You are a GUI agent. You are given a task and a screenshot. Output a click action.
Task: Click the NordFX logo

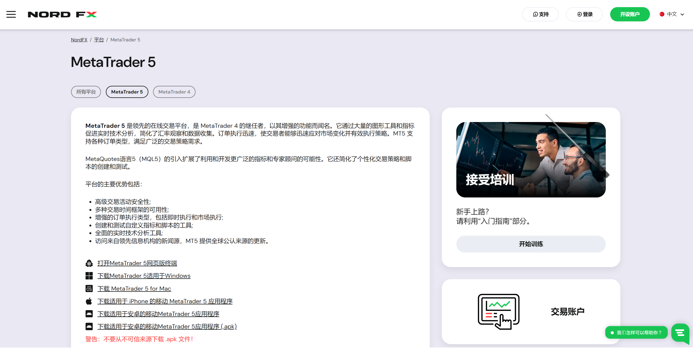click(62, 14)
